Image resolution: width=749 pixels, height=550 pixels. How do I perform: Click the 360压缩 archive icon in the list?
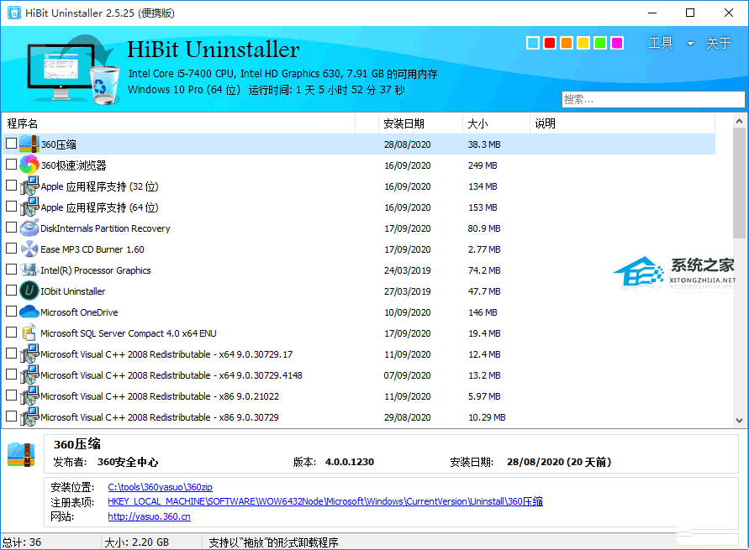(x=29, y=144)
